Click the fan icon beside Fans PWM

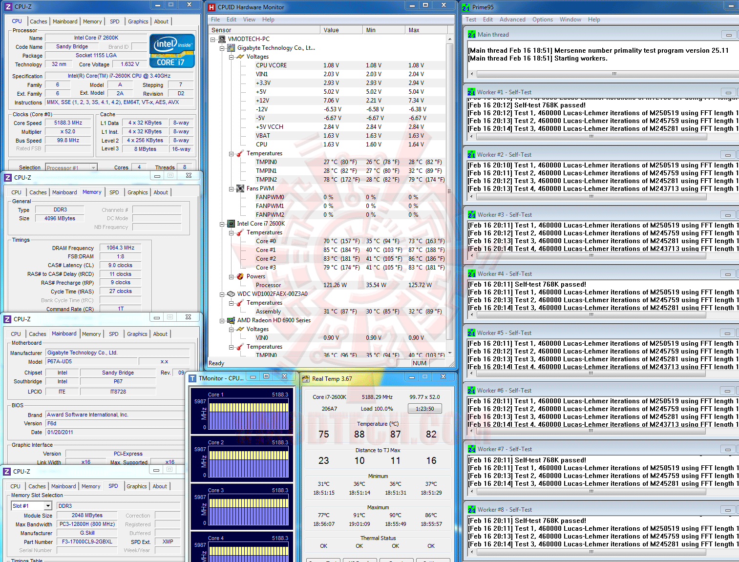240,188
